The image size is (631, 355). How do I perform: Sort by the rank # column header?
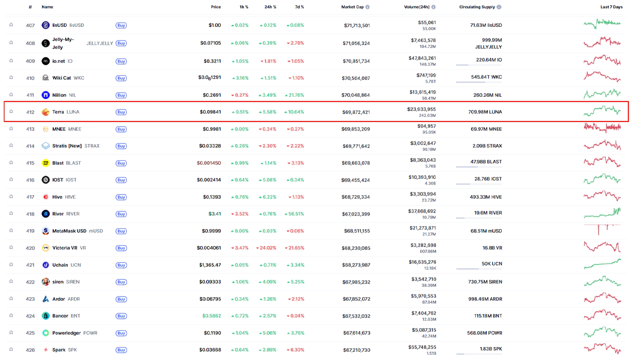click(x=30, y=7)
